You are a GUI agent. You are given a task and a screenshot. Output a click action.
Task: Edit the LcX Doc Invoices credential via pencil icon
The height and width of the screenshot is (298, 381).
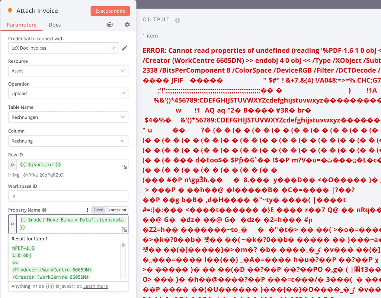coord(125,48)
